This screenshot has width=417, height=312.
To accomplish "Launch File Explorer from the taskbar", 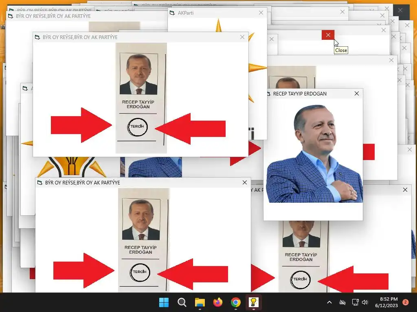I will [x=200, y=302].
